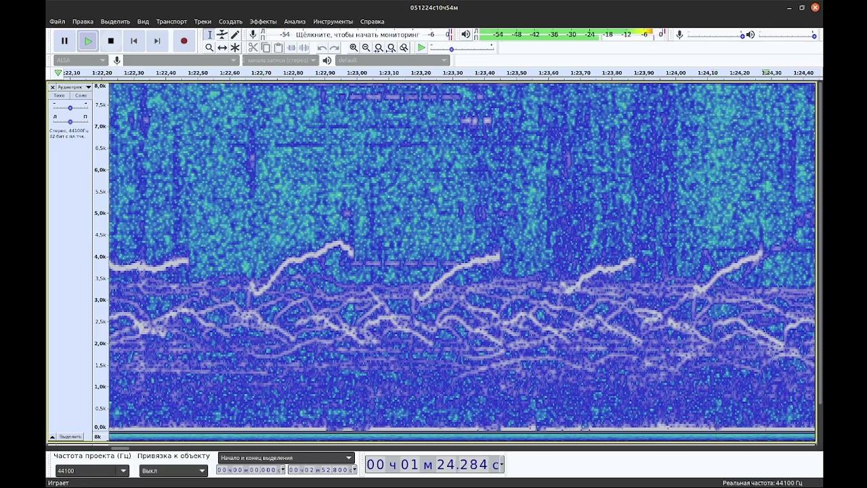Click the Cut (scissors) icon

pyautogui.click(x=253, y=47)
